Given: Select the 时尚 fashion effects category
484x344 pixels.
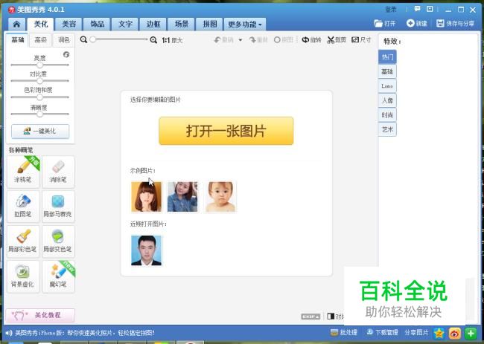Looking at the screenshot, I should click(387, 115).
